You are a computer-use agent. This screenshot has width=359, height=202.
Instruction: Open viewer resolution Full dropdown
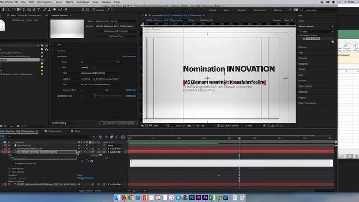pos(208,126)
